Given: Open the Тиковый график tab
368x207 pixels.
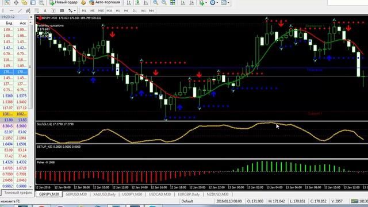Looking at the screenshot, I should 18,193.
